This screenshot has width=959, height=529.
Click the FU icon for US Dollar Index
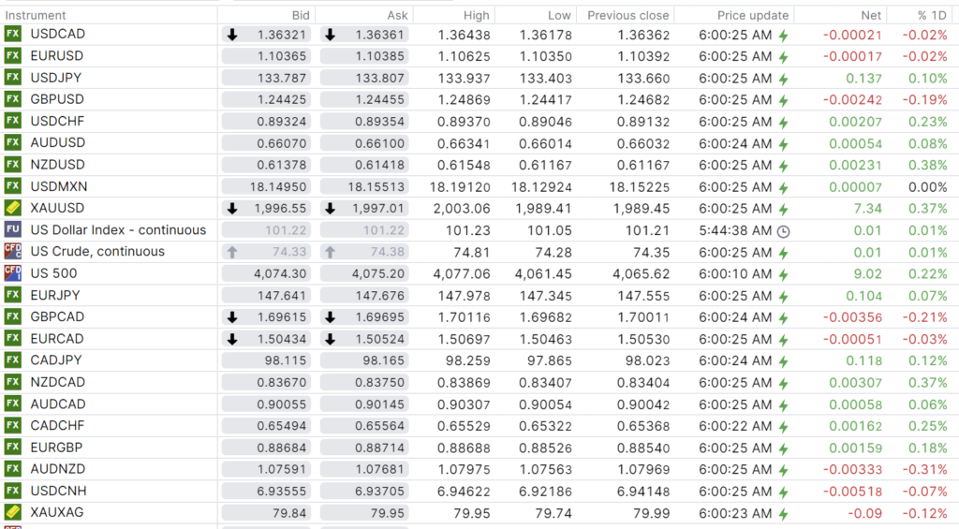coord(13,229)
